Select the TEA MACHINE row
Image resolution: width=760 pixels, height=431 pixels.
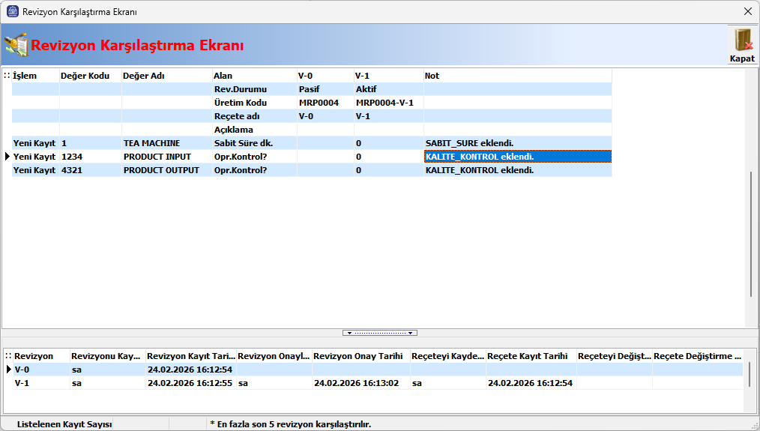[166, 143]
